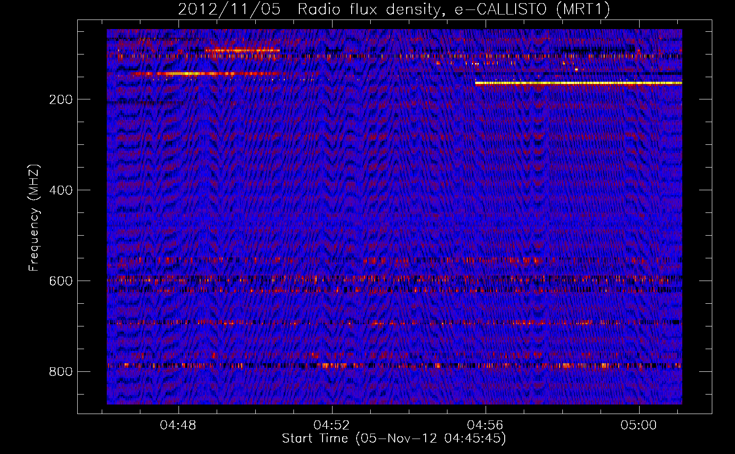Click the '04:56' time axis label

coord(485,425)
